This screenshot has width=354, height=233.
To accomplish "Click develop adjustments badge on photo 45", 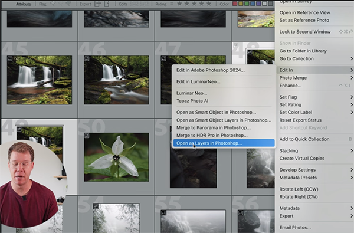I will (10, 59).
